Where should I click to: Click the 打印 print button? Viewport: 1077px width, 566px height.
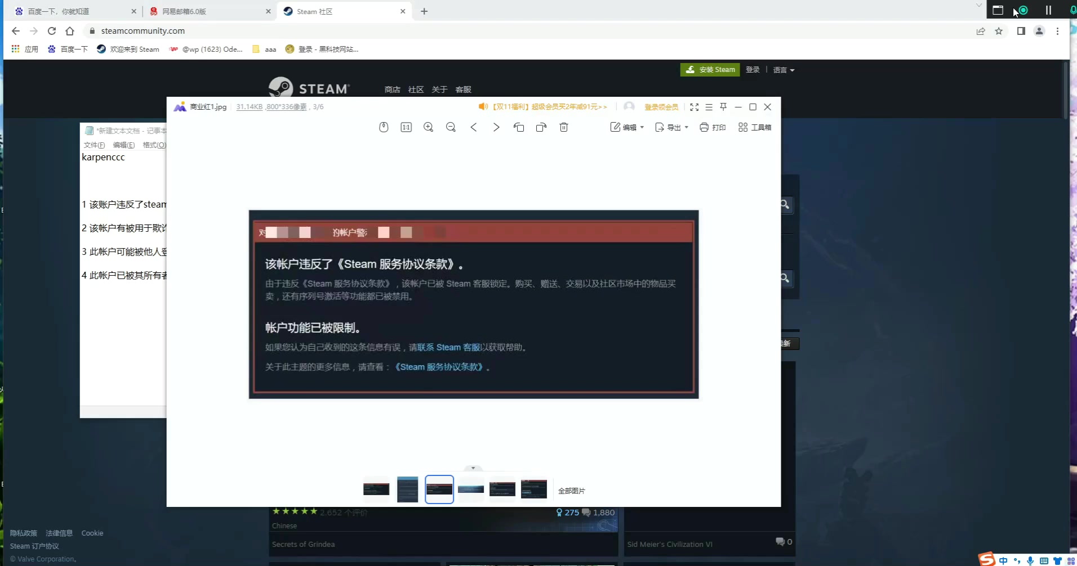pos(713,127)
